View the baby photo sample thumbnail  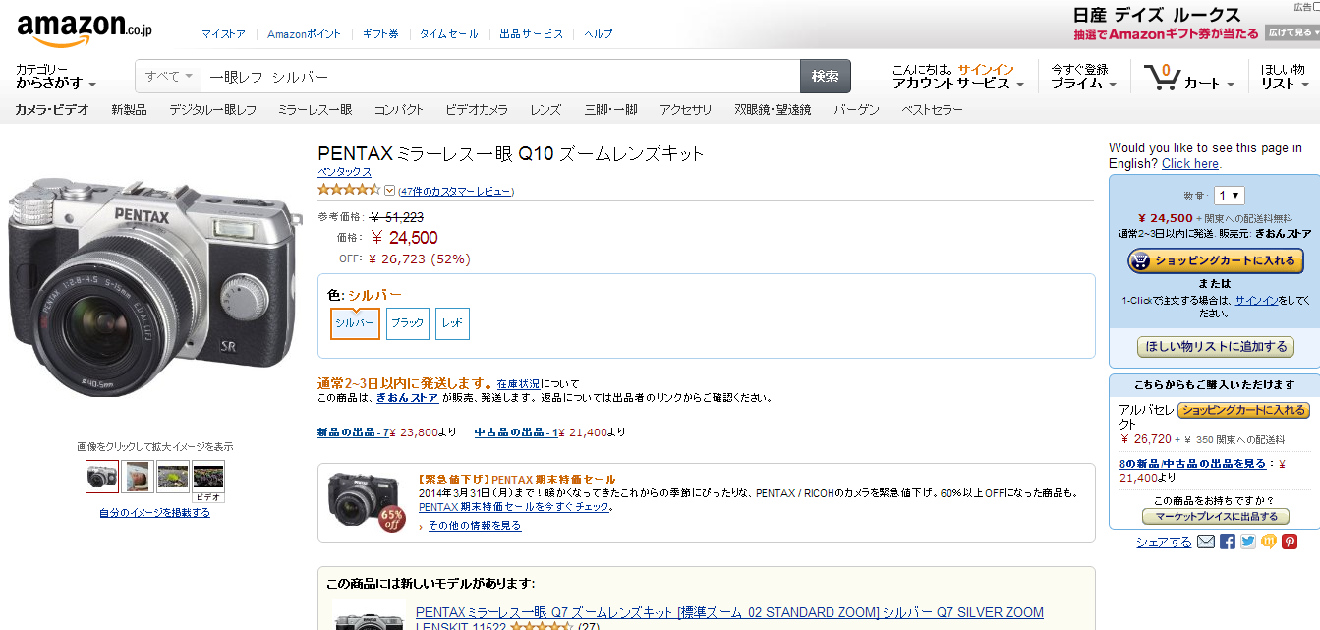coord(138,477)
